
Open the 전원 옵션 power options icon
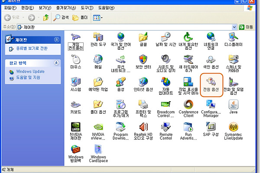pyautogui.click(x=211, y=82)
